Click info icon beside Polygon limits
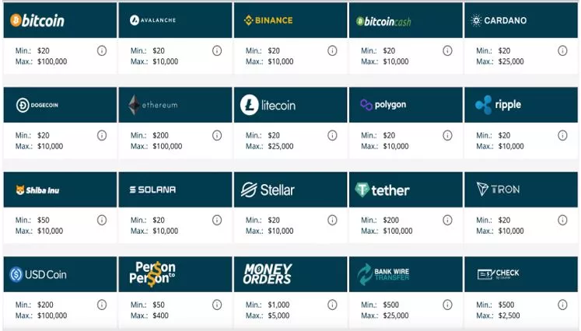Screen dimensions: 581x331 (447, 135)
